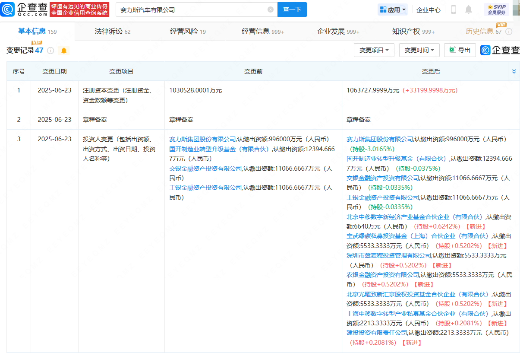Open 建投投资有限责任公司 link
520x353 pixels.
(377, 333)
